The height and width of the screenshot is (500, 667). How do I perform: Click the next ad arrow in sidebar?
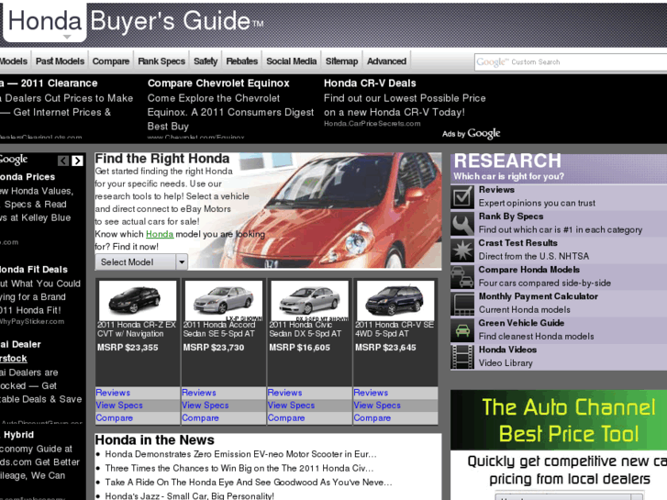pyautogui.click(x=77, y=161)
